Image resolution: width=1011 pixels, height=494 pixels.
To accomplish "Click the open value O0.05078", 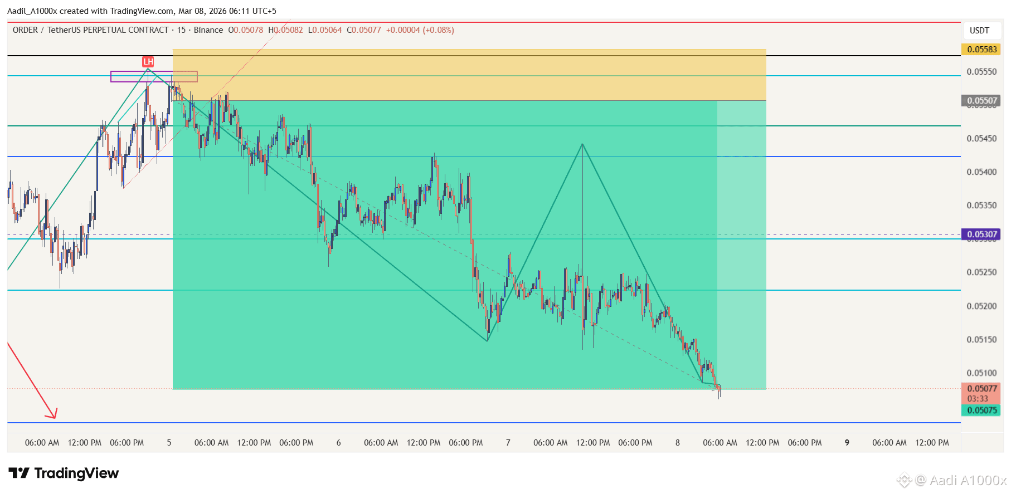I will pos(246,30).
